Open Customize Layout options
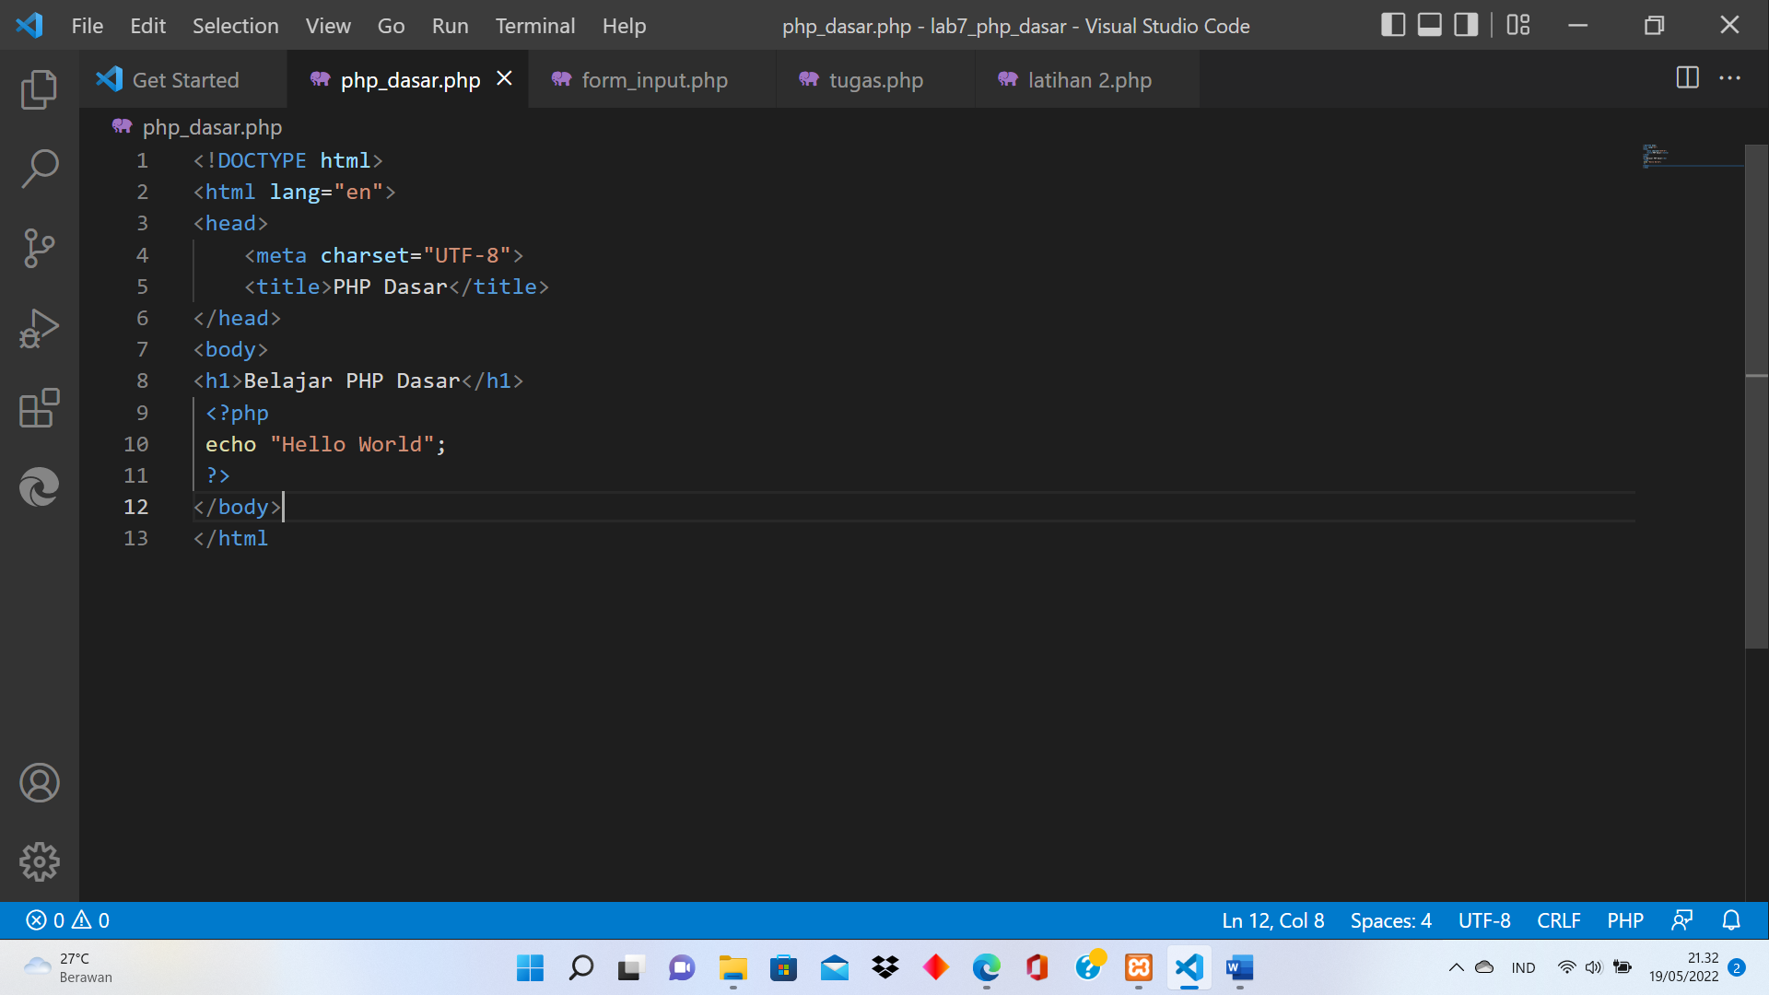Screen dimensions: 1769x995 pyautogui.click(x=1517, y=25)
